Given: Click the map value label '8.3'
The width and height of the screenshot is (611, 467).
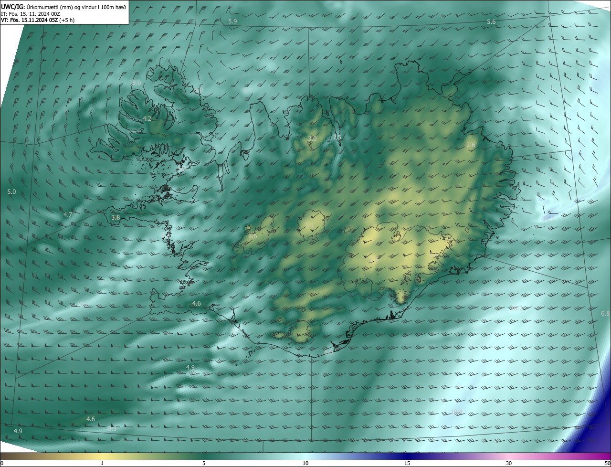Looking at the screenshot, I should (x=112, y=429).
